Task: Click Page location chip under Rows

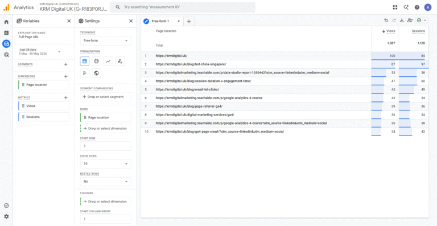Action: coord(106,118)
